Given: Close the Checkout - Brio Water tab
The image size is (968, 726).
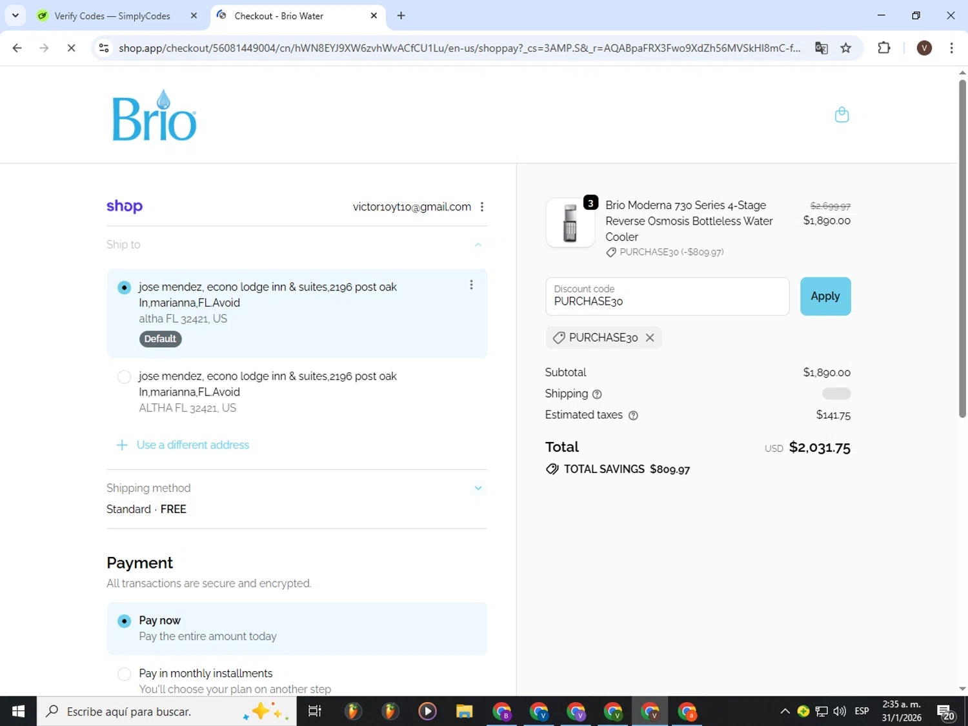Looking at the screenshot, I should [x=374, y=15].
